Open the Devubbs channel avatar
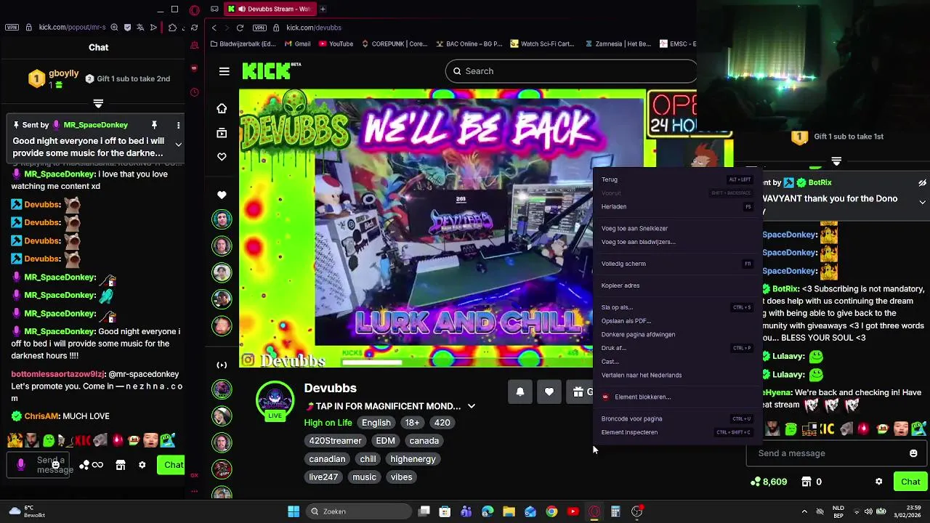This screenshot has width=930, height=523. click(x=275, y=400)
